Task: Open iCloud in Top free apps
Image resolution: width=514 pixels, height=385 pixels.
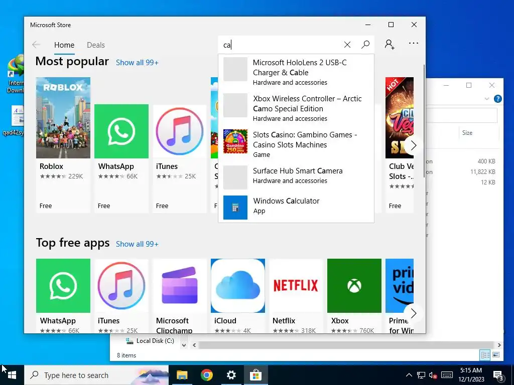Action: tap(238, 296)
